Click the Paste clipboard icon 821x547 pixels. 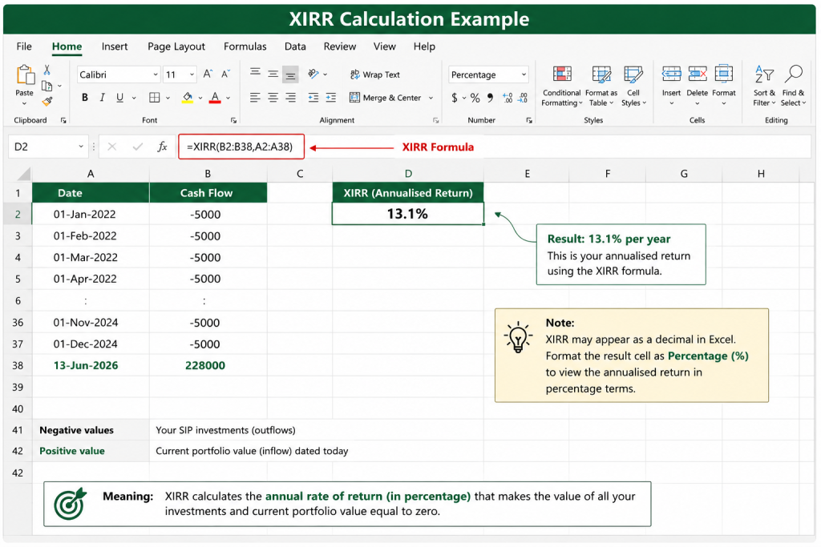25,74
